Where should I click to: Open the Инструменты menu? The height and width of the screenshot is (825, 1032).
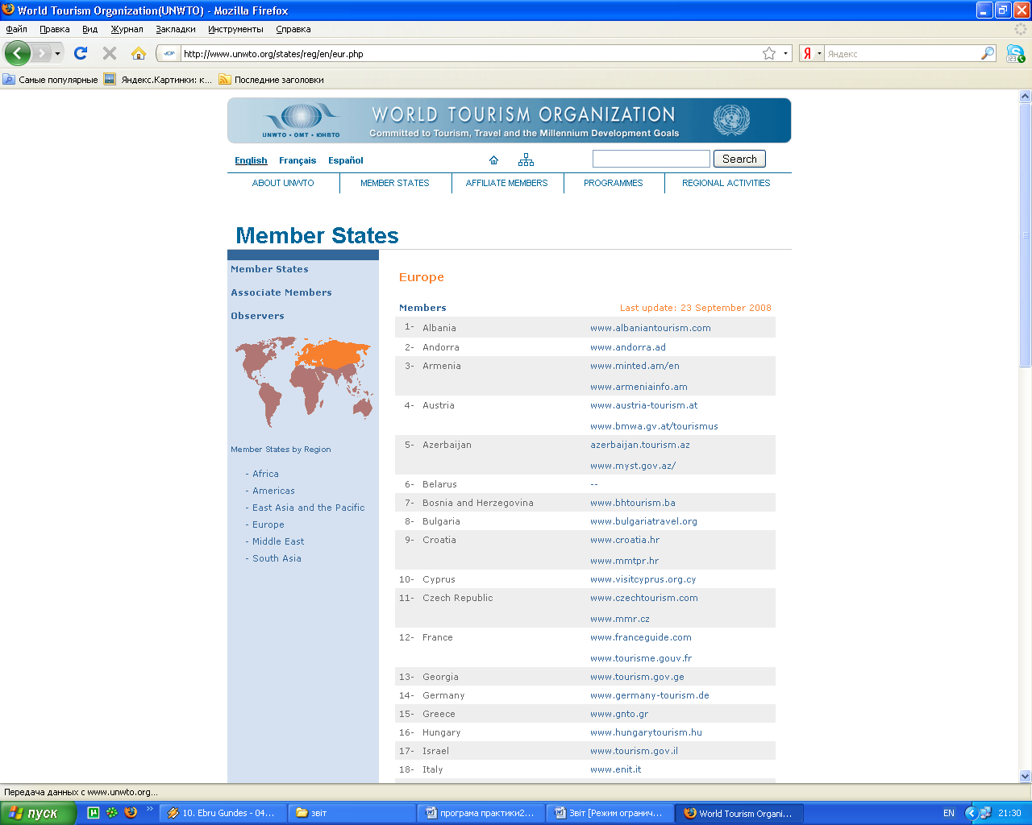click(235, 29)
